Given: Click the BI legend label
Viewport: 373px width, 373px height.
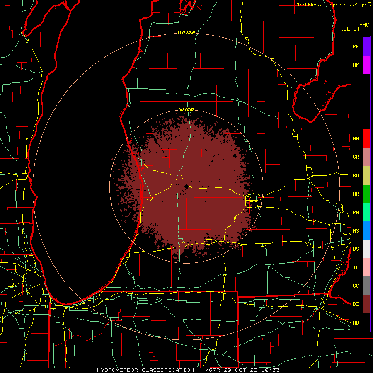Looking at the screenshot, I should pyautogui.click(x=356, y=304).
